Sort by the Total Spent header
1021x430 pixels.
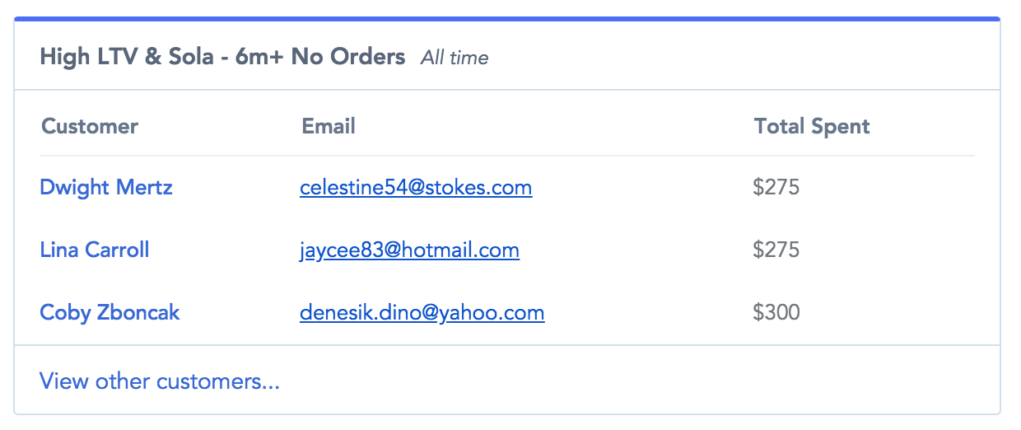(812, 127)
